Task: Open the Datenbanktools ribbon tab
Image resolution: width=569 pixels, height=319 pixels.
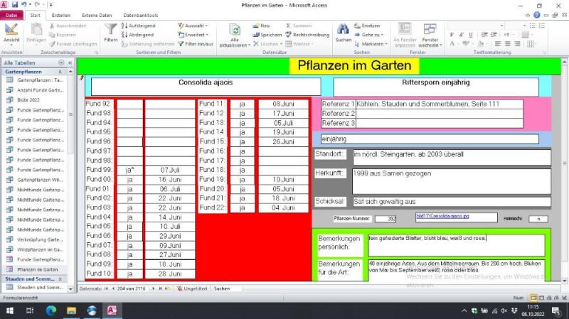Action: point(141,15)
